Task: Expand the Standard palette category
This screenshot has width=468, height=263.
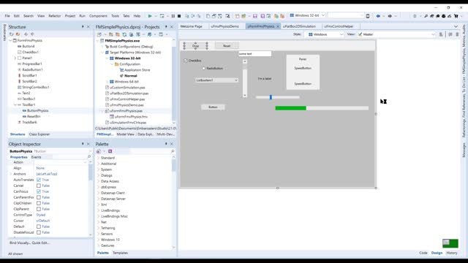Action: coord(99,158)
